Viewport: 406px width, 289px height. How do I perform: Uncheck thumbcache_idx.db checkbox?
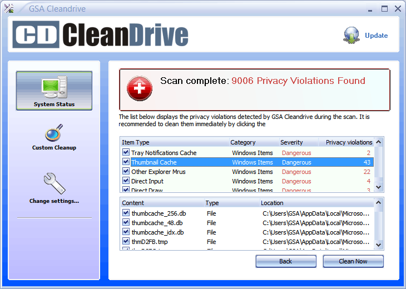tap(126, 232)
